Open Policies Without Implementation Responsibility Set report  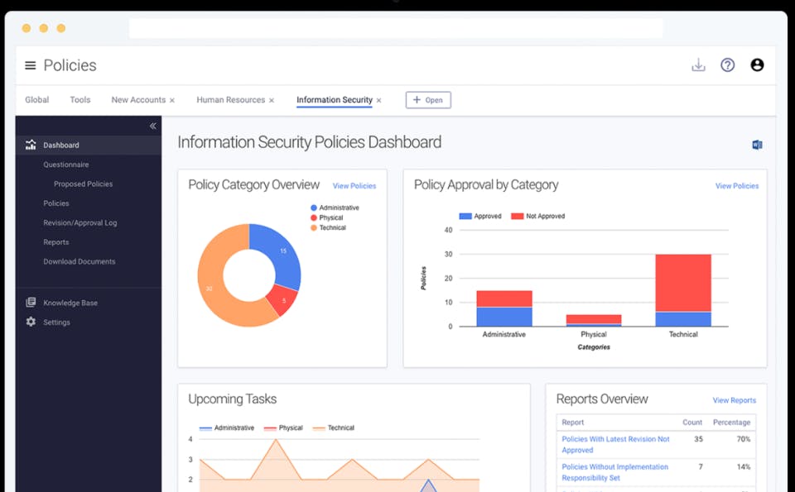coord(615,472)
